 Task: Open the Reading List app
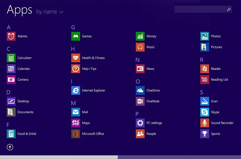tap(205, 79)
